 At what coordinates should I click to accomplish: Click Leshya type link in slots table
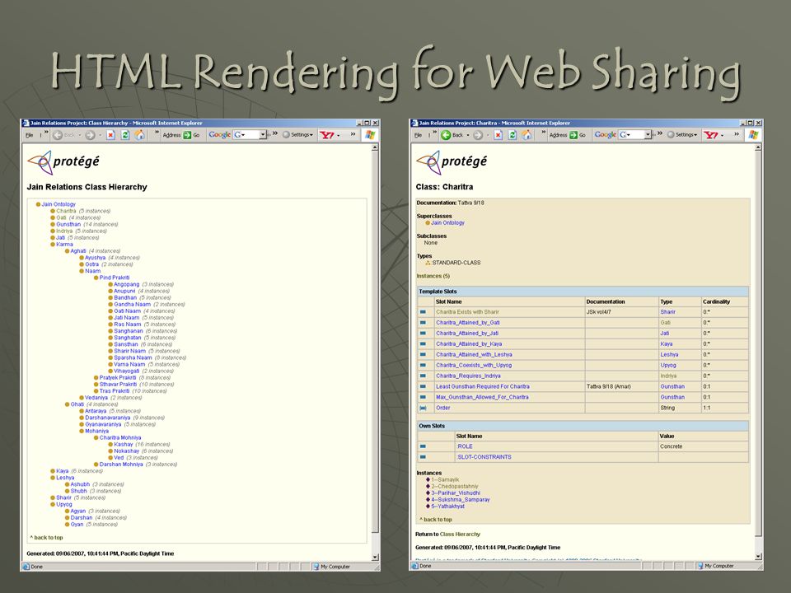click(x=669, y=354)
